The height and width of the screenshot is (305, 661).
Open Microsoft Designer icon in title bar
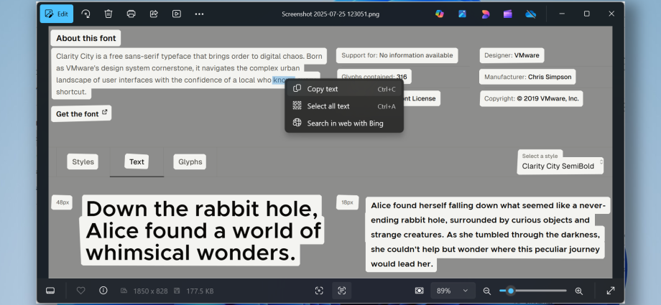485,14
